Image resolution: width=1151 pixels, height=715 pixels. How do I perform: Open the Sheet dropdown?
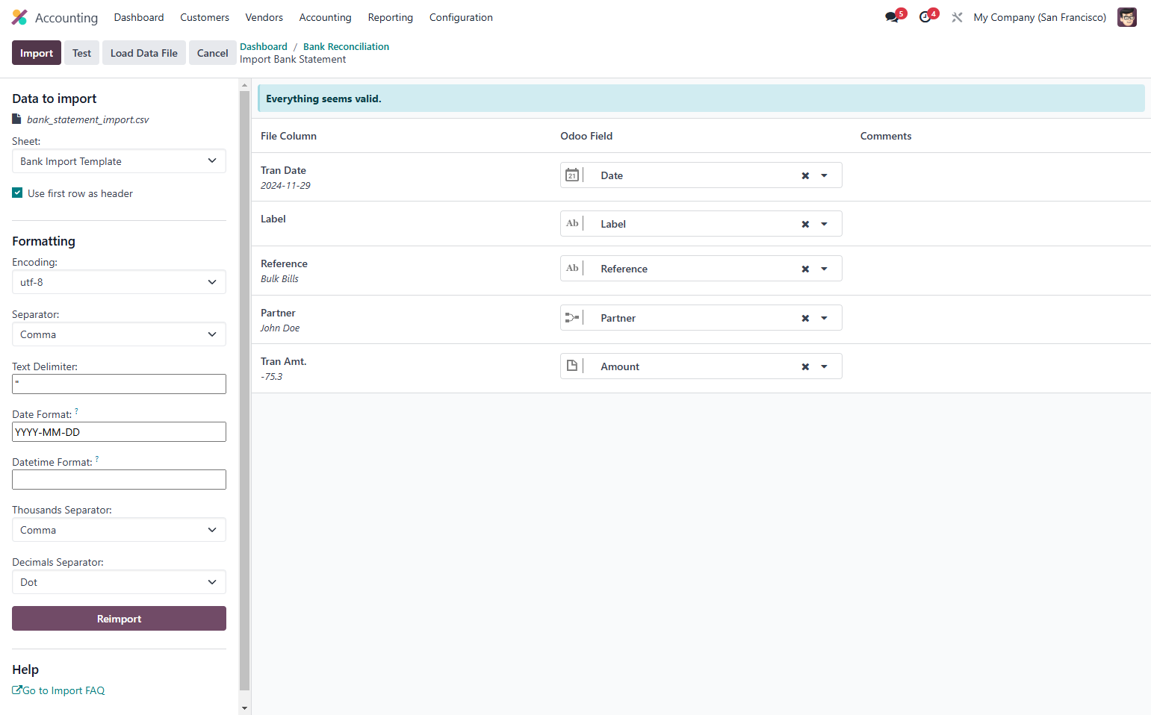(x=119, y=161)
